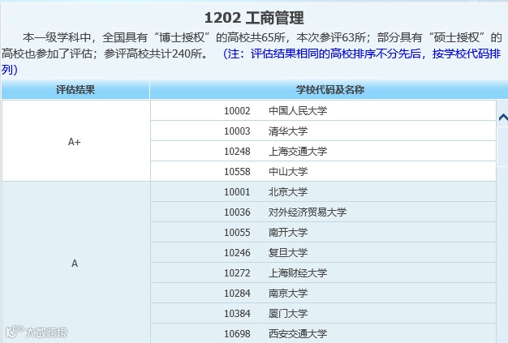The image size is (508, 343).
Task: Select the 1202 工商管理 title
Action: (x=254, y=18)
